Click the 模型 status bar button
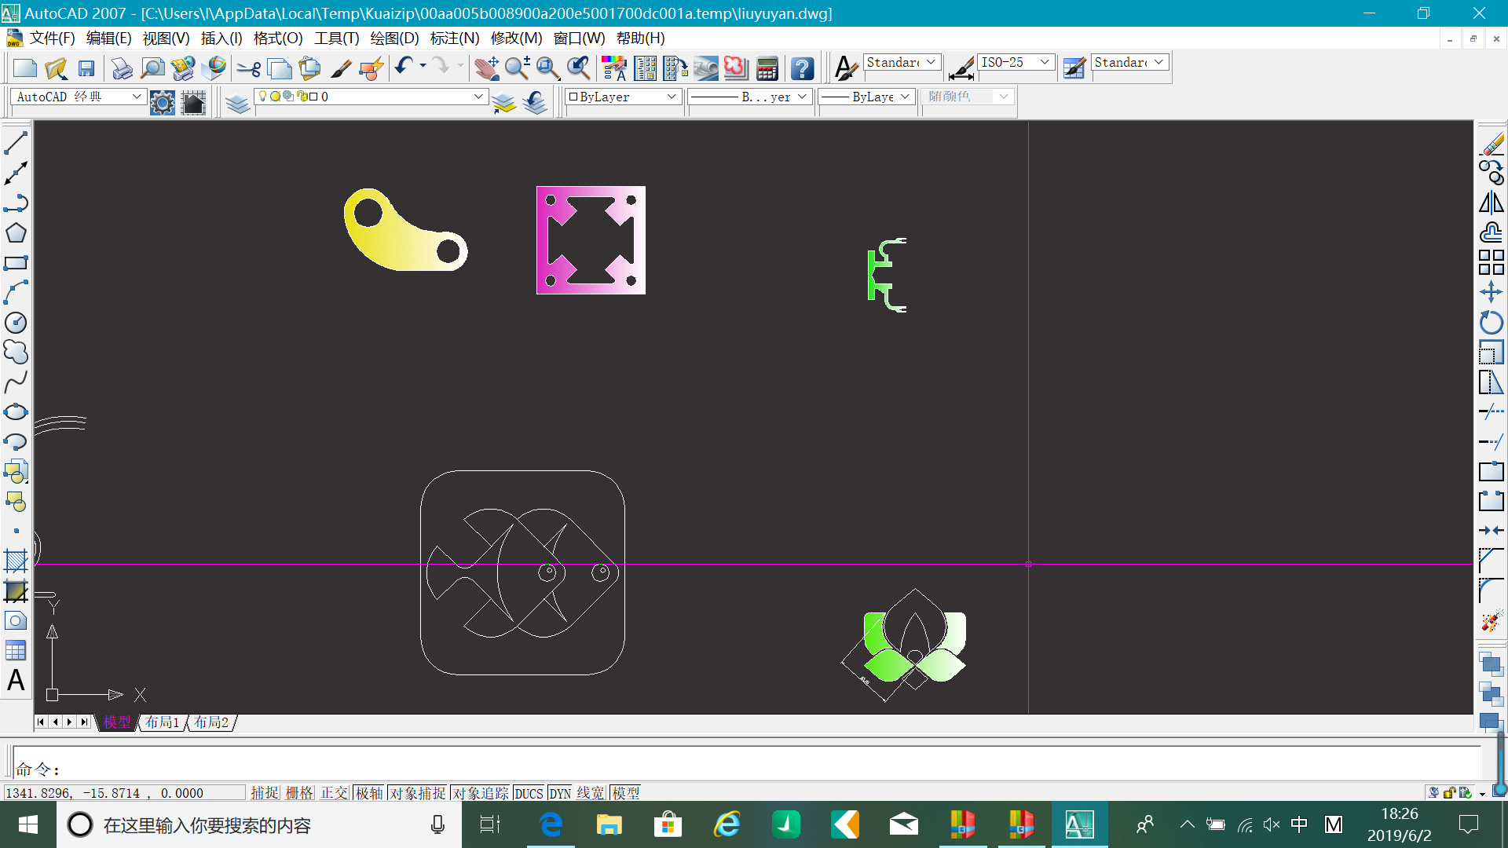 point(626,793)
